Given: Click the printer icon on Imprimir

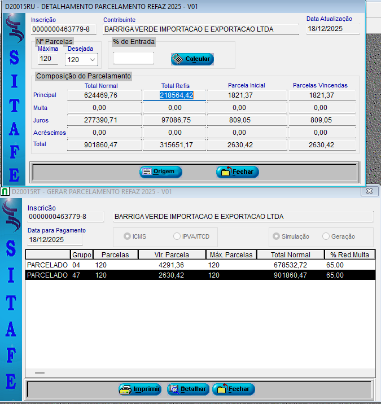Looking at the screenshot, I should point(125,389).
